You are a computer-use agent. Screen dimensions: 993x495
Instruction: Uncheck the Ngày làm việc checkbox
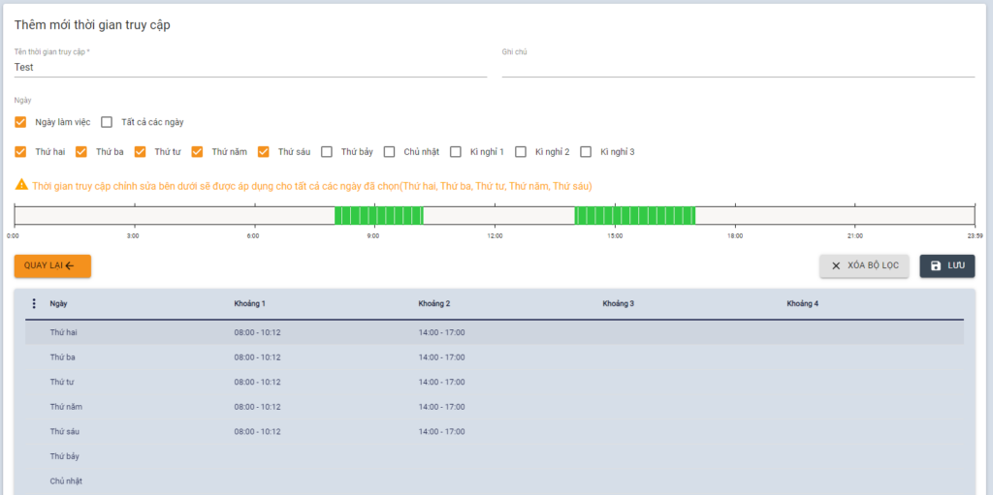click(20, 122)
